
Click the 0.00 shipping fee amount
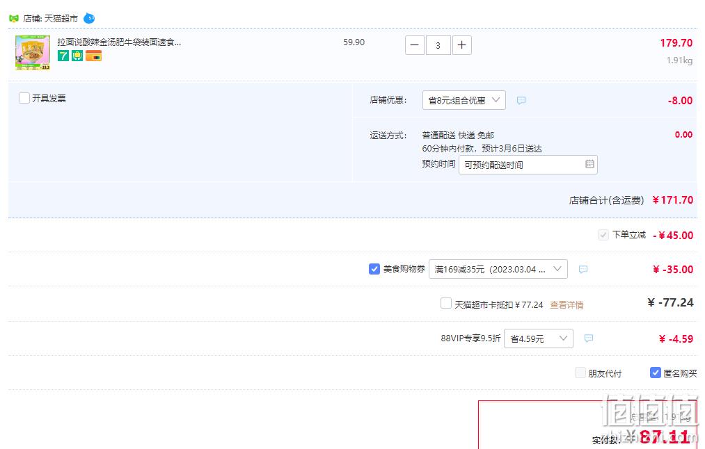pyautogui.click(x=683, y=135)
